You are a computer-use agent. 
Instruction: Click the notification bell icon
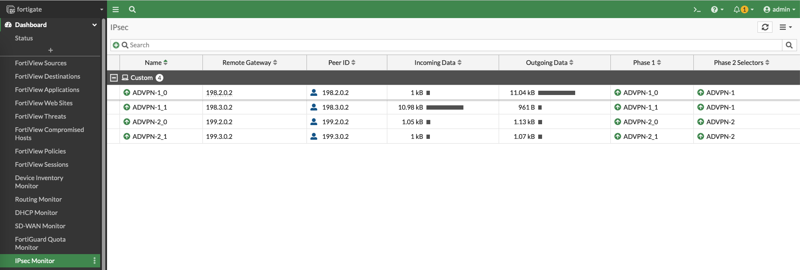(737, 9)
